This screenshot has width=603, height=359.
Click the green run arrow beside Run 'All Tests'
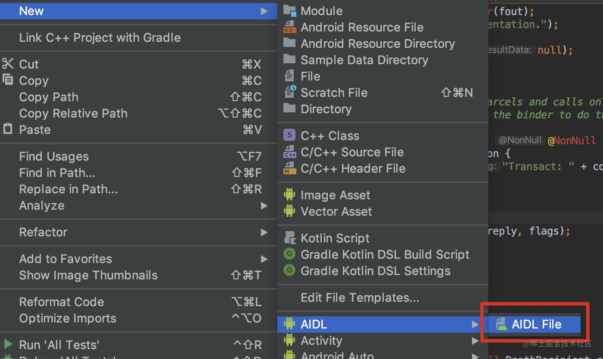pos(7,344)
